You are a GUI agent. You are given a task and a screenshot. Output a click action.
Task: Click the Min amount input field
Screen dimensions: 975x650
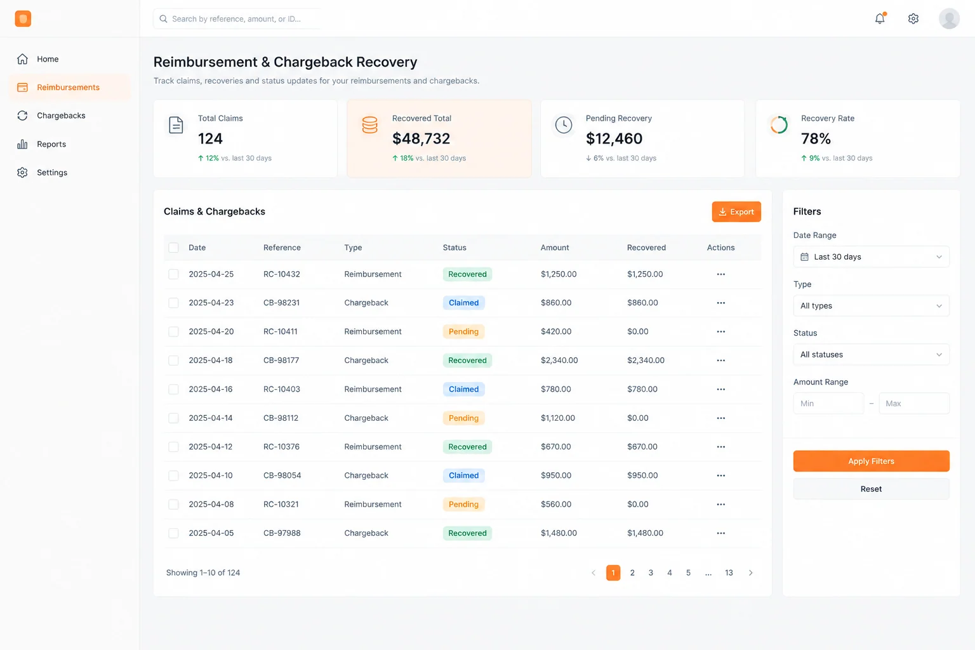(x=828, y=404)
